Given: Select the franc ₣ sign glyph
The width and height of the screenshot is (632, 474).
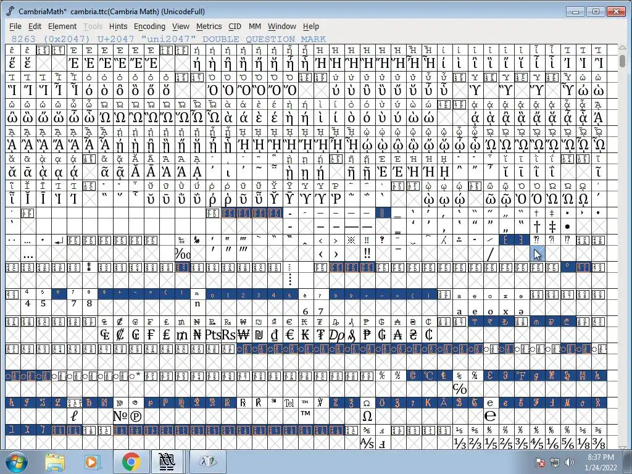Looking at the screenshot, I should point(151,335).
